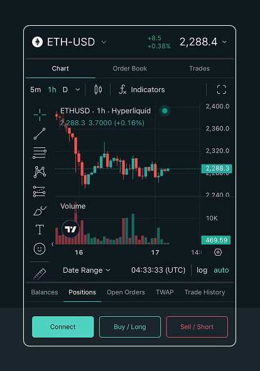The image size is (260, 371).
Task: Choose the brush drawing tool
Action: [x=40, y=210]
